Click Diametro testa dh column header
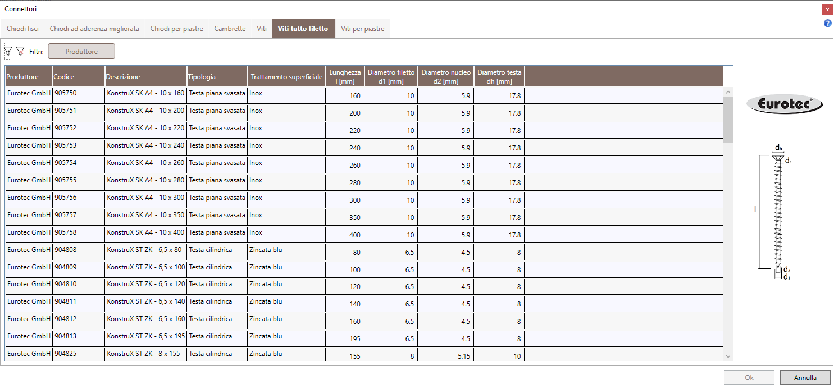This screenshot has width=834, height=389. tap(499, 77)
